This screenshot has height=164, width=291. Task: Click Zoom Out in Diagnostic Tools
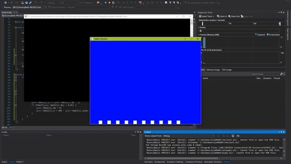pyautogui.click(x=234, y=16)
